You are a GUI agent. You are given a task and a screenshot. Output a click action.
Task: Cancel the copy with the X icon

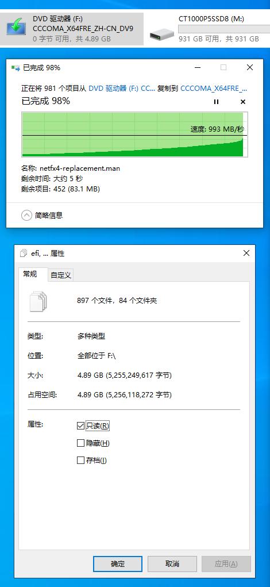(242, 102)
